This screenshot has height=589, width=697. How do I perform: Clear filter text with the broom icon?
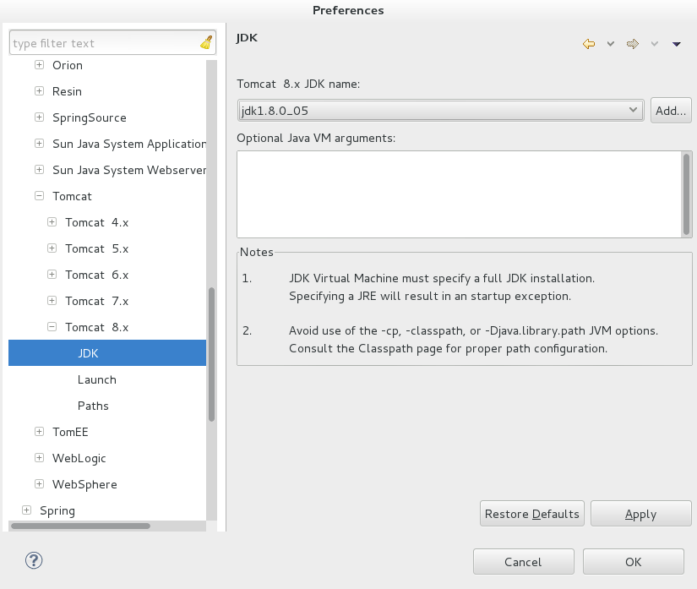tap(206, 42)
